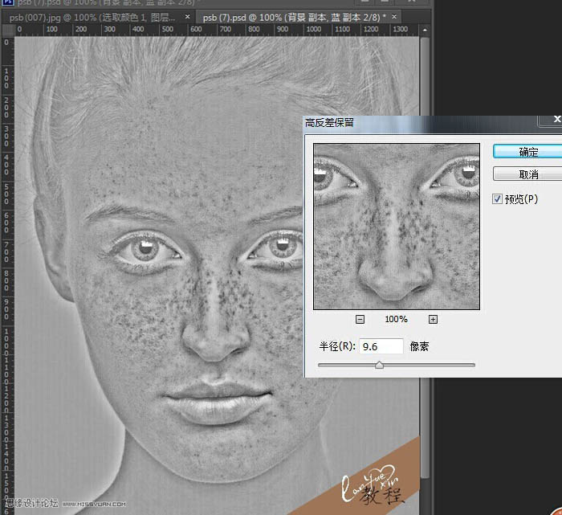Click the nose preview thumbnail in dialog
562x515 pixels.
[397, 227]
